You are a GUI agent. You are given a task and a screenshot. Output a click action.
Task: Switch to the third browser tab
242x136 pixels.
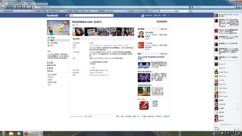(x=78, y=11)
